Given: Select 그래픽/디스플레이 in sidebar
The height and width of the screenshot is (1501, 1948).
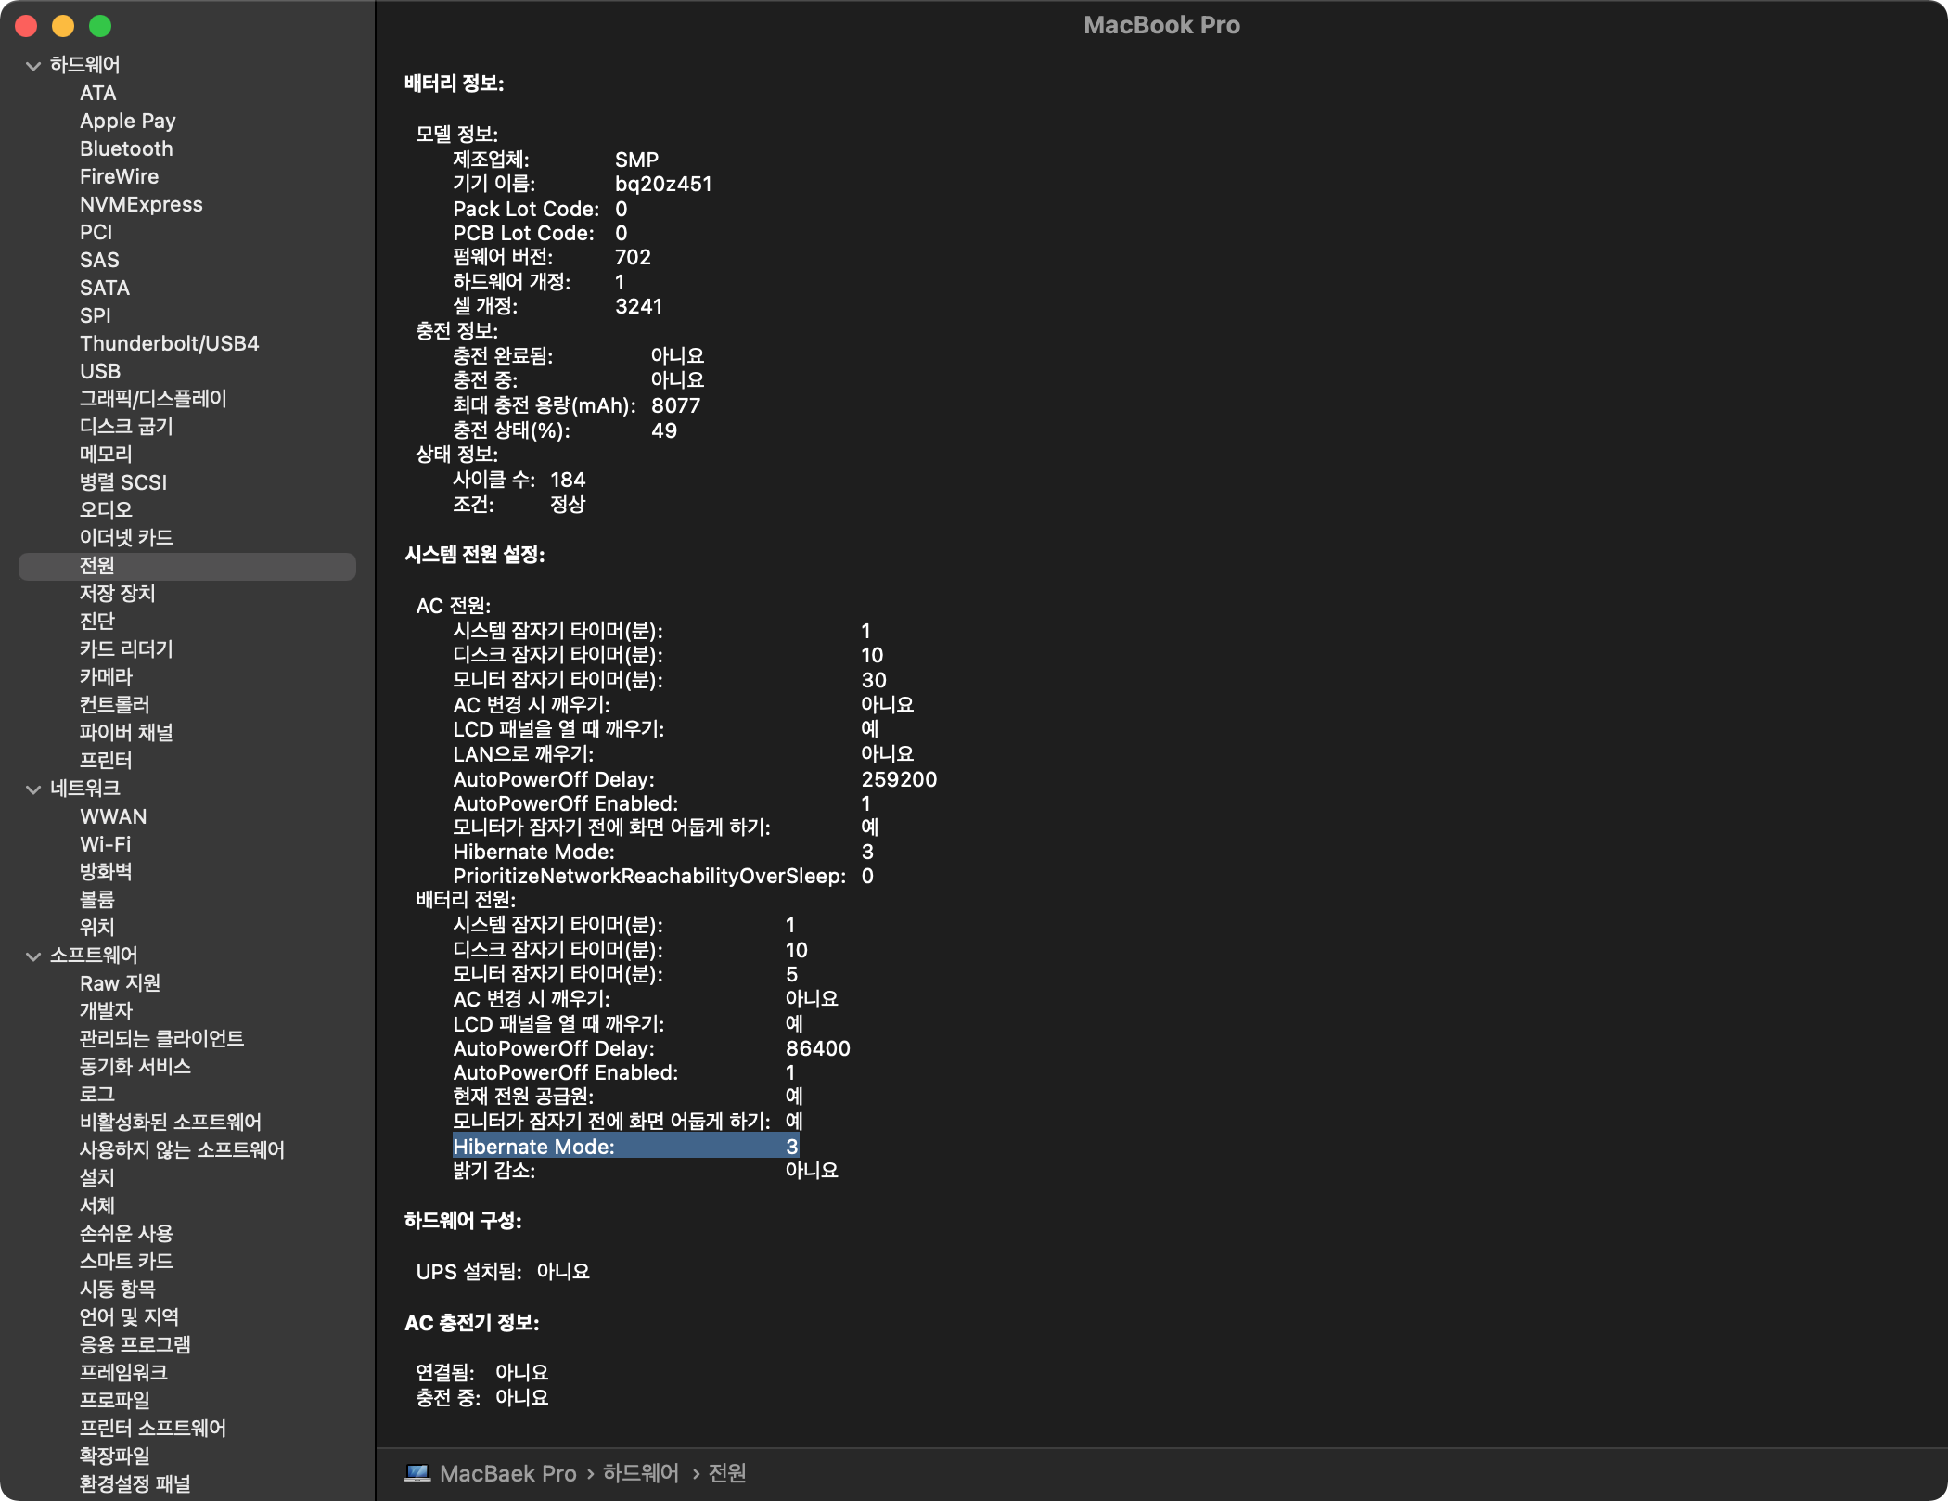Looking at the screenshot, I should 153,399.
